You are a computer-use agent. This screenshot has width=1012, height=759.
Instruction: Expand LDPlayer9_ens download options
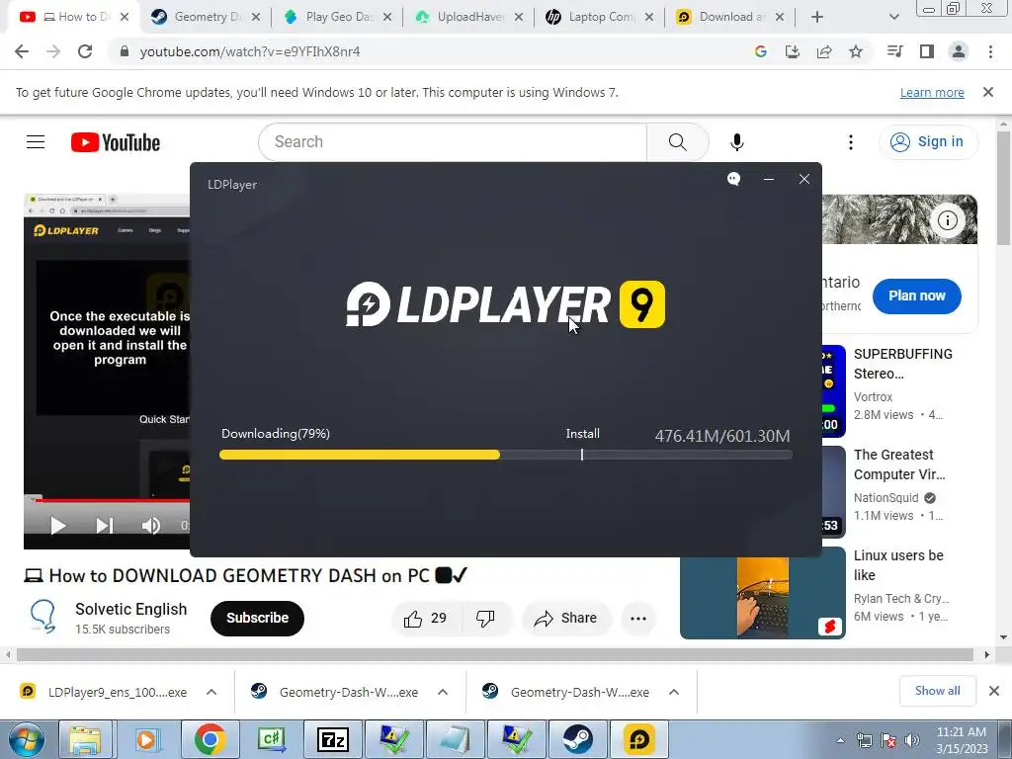211,692
